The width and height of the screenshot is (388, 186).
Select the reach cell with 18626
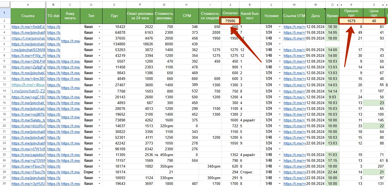click(140, 44)
